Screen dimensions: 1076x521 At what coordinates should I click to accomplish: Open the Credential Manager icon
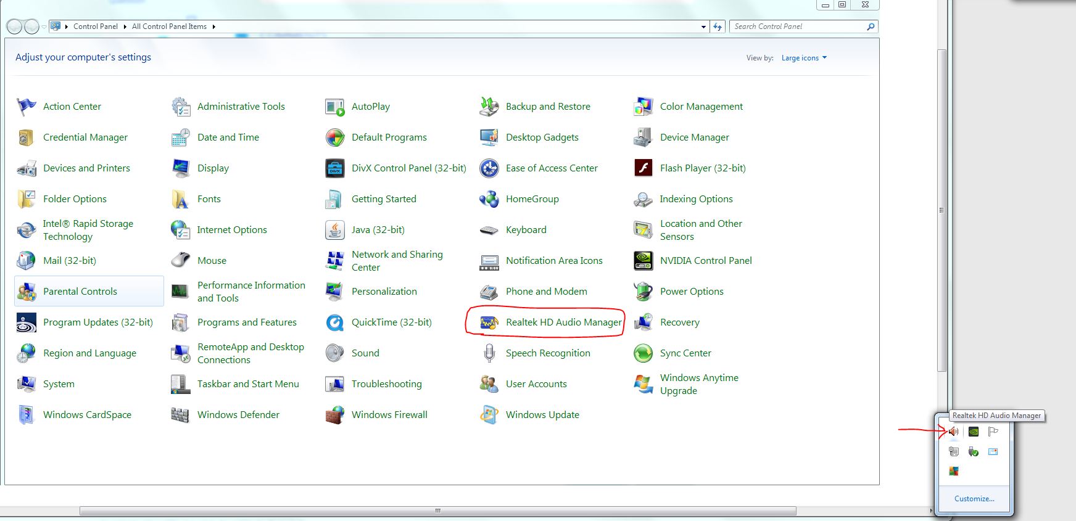coord(26,137)
